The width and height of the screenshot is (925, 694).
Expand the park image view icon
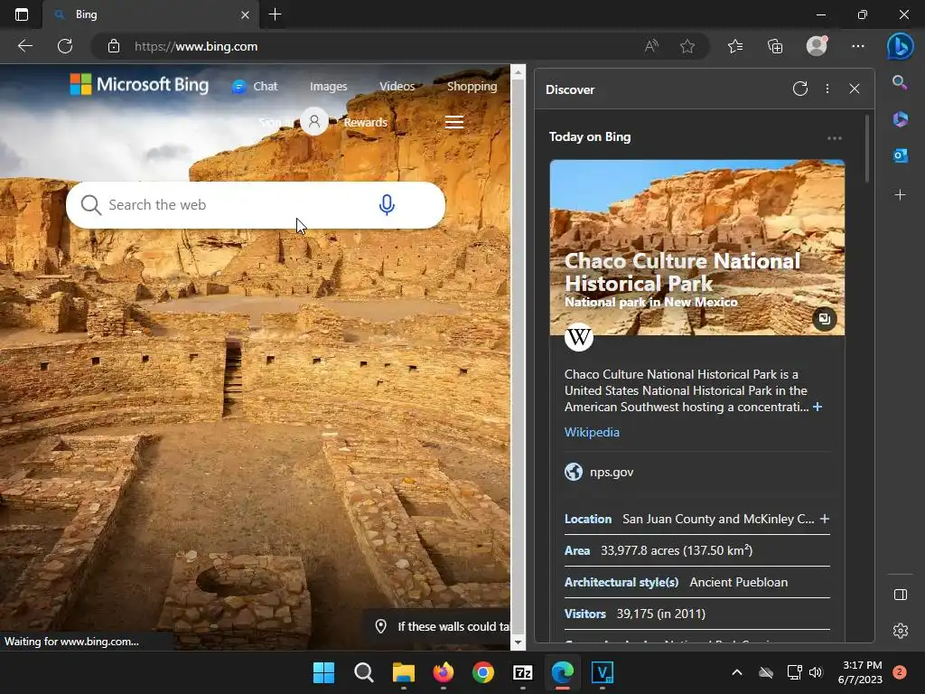coord(824,319)
